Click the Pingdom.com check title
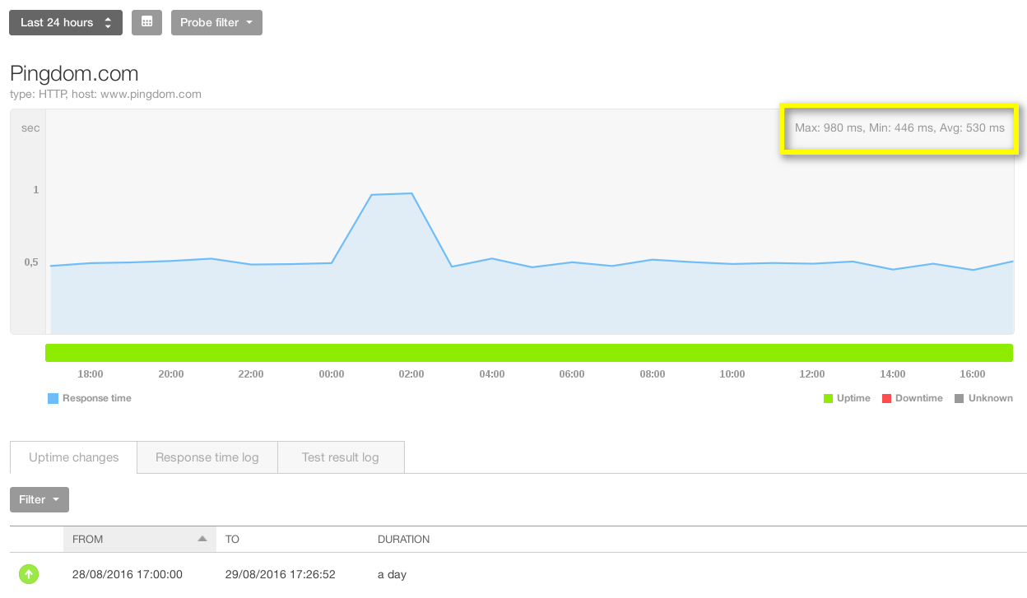 click(x=74, y=73)
